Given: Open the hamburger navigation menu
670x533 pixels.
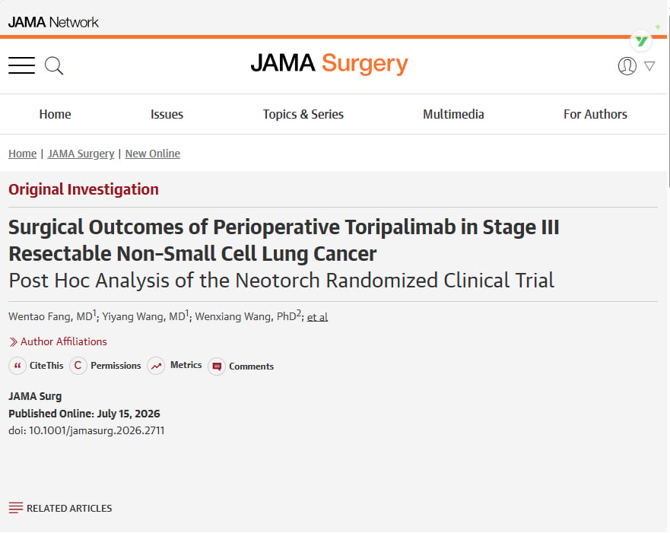Looking at the screenshot, I should [21, 65].
